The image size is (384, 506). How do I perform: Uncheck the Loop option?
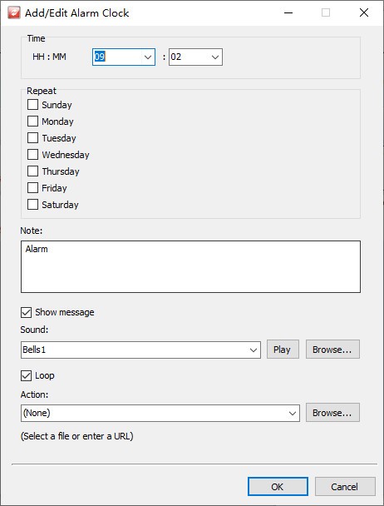(26, 375)
